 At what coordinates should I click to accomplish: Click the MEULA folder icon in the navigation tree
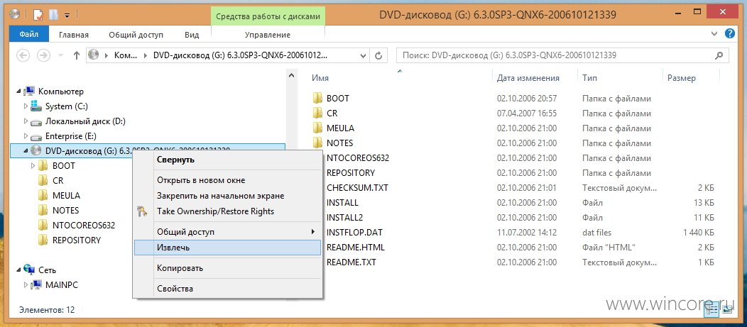coord(43,195)
